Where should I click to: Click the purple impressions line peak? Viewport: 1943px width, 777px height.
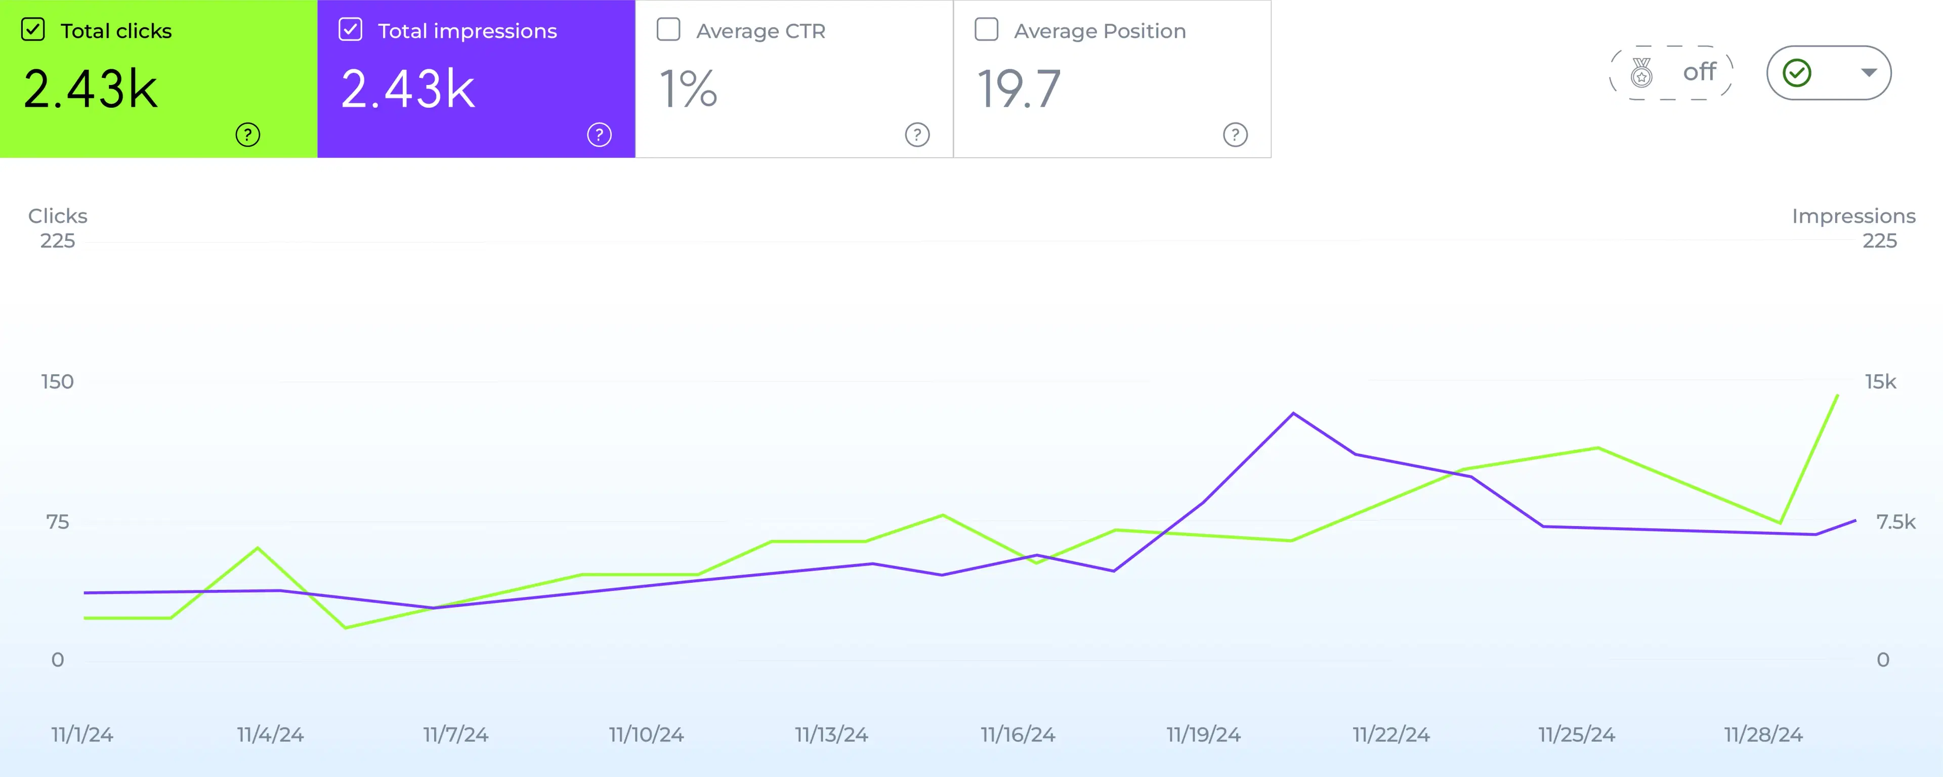pyautogui.click(x=1293, y=413)
